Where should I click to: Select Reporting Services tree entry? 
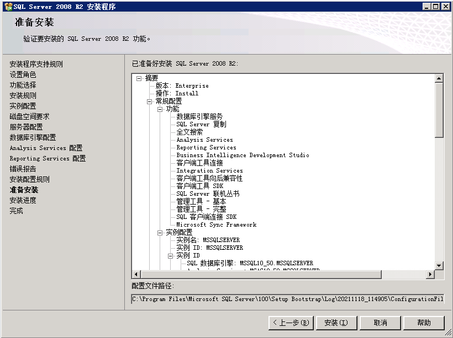point(206,148)
